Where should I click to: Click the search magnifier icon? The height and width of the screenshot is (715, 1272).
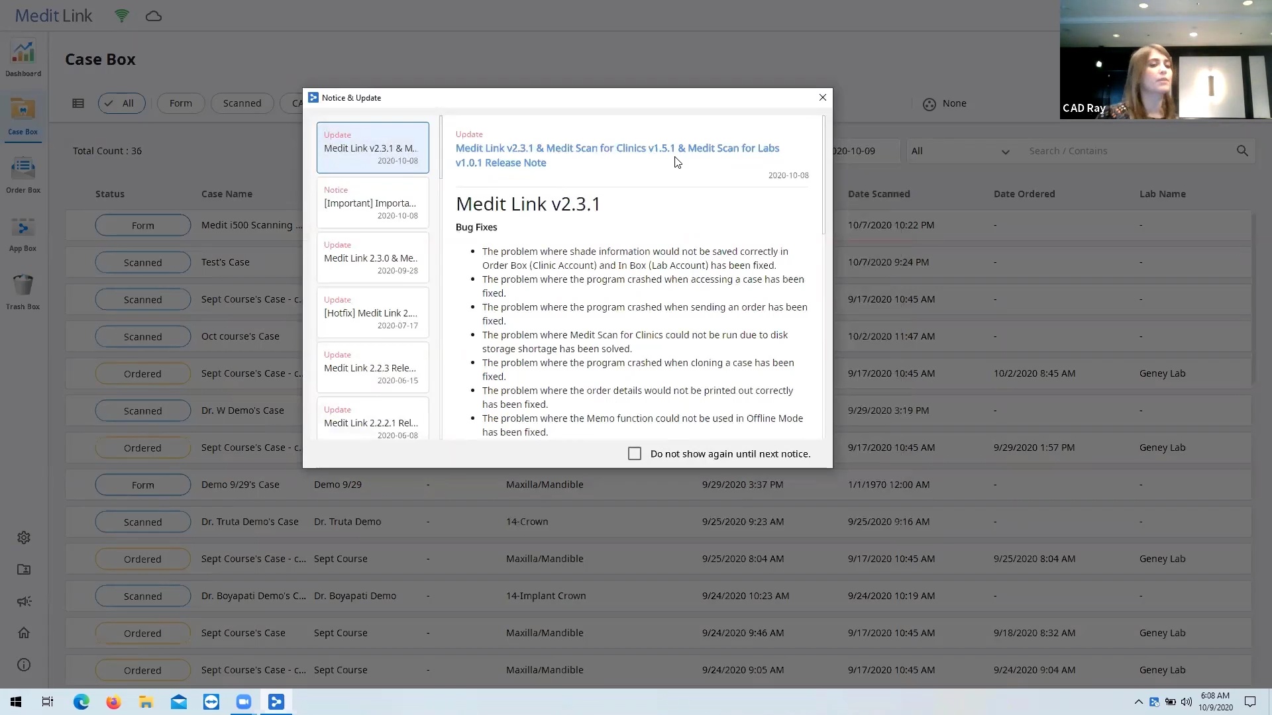1242,151
